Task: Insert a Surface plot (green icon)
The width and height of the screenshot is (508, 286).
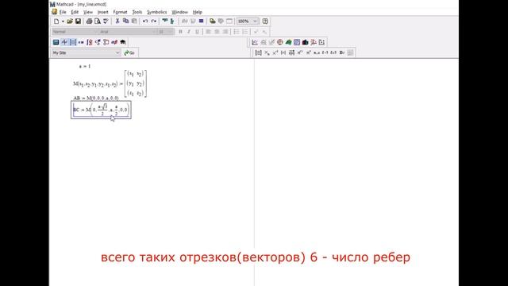Action: 288,42
